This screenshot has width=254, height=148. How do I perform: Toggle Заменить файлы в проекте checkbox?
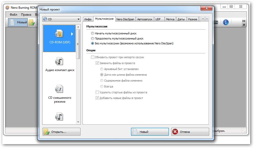tap(97, 63)
